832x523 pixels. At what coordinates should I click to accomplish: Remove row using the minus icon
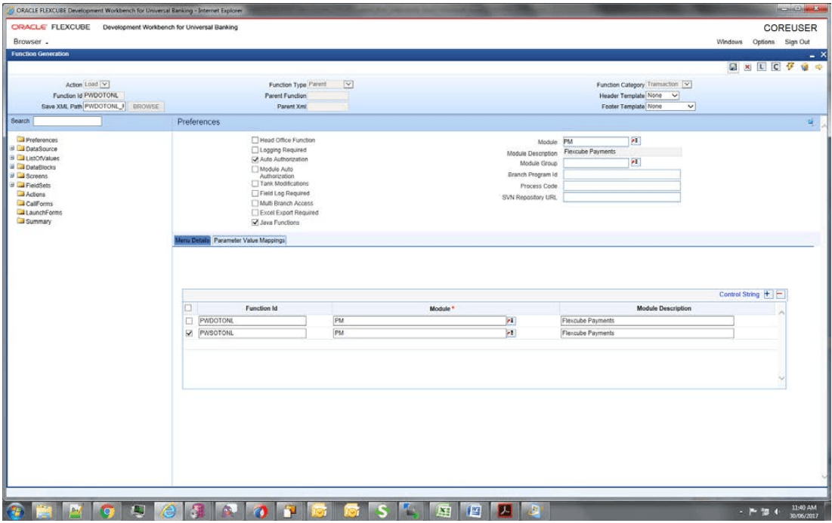point(781,294)
